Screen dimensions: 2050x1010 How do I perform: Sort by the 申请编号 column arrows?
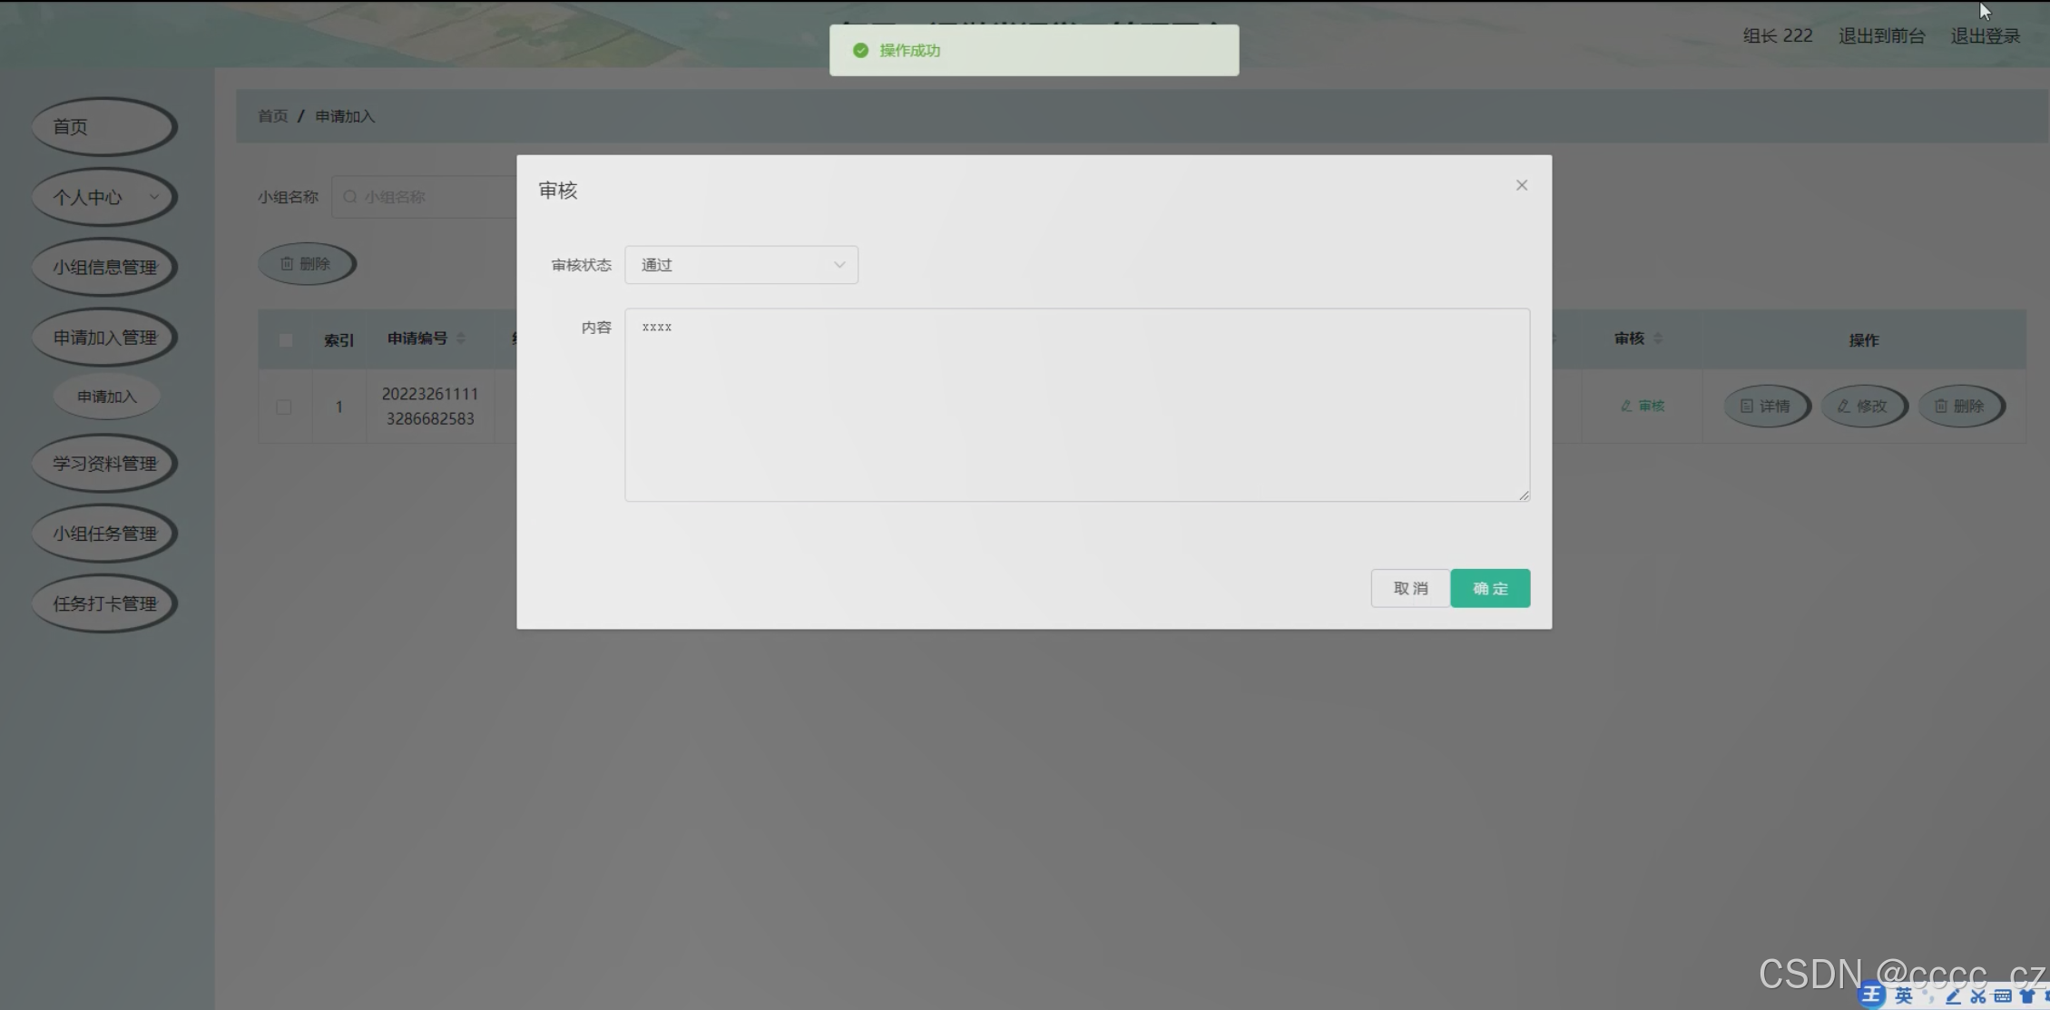click(x=461, y=338)
